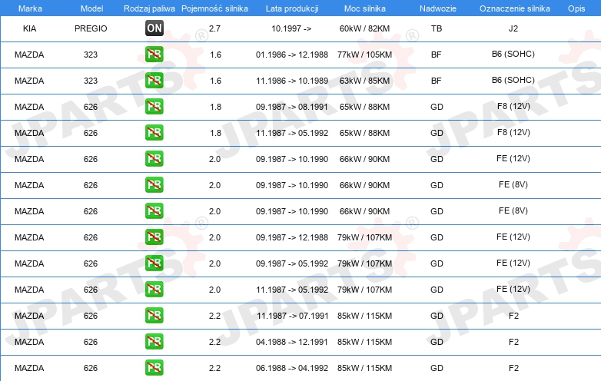Screen dimensions: 601x381
Task: Select the KIA brand cell
Action: 29,28
